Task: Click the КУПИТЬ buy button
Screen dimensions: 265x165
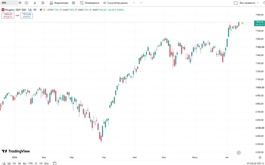Action: (27, 15)
